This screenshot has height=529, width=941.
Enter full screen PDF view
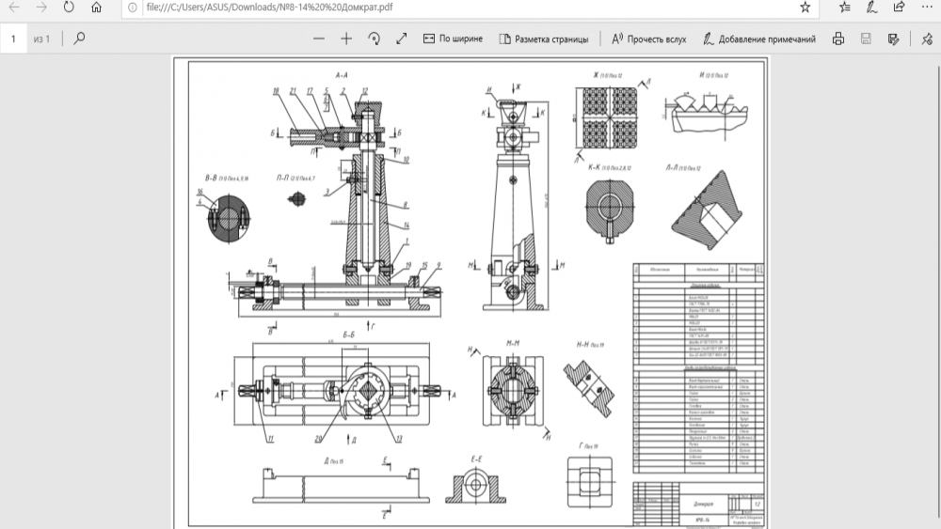(x=402, y=39)
